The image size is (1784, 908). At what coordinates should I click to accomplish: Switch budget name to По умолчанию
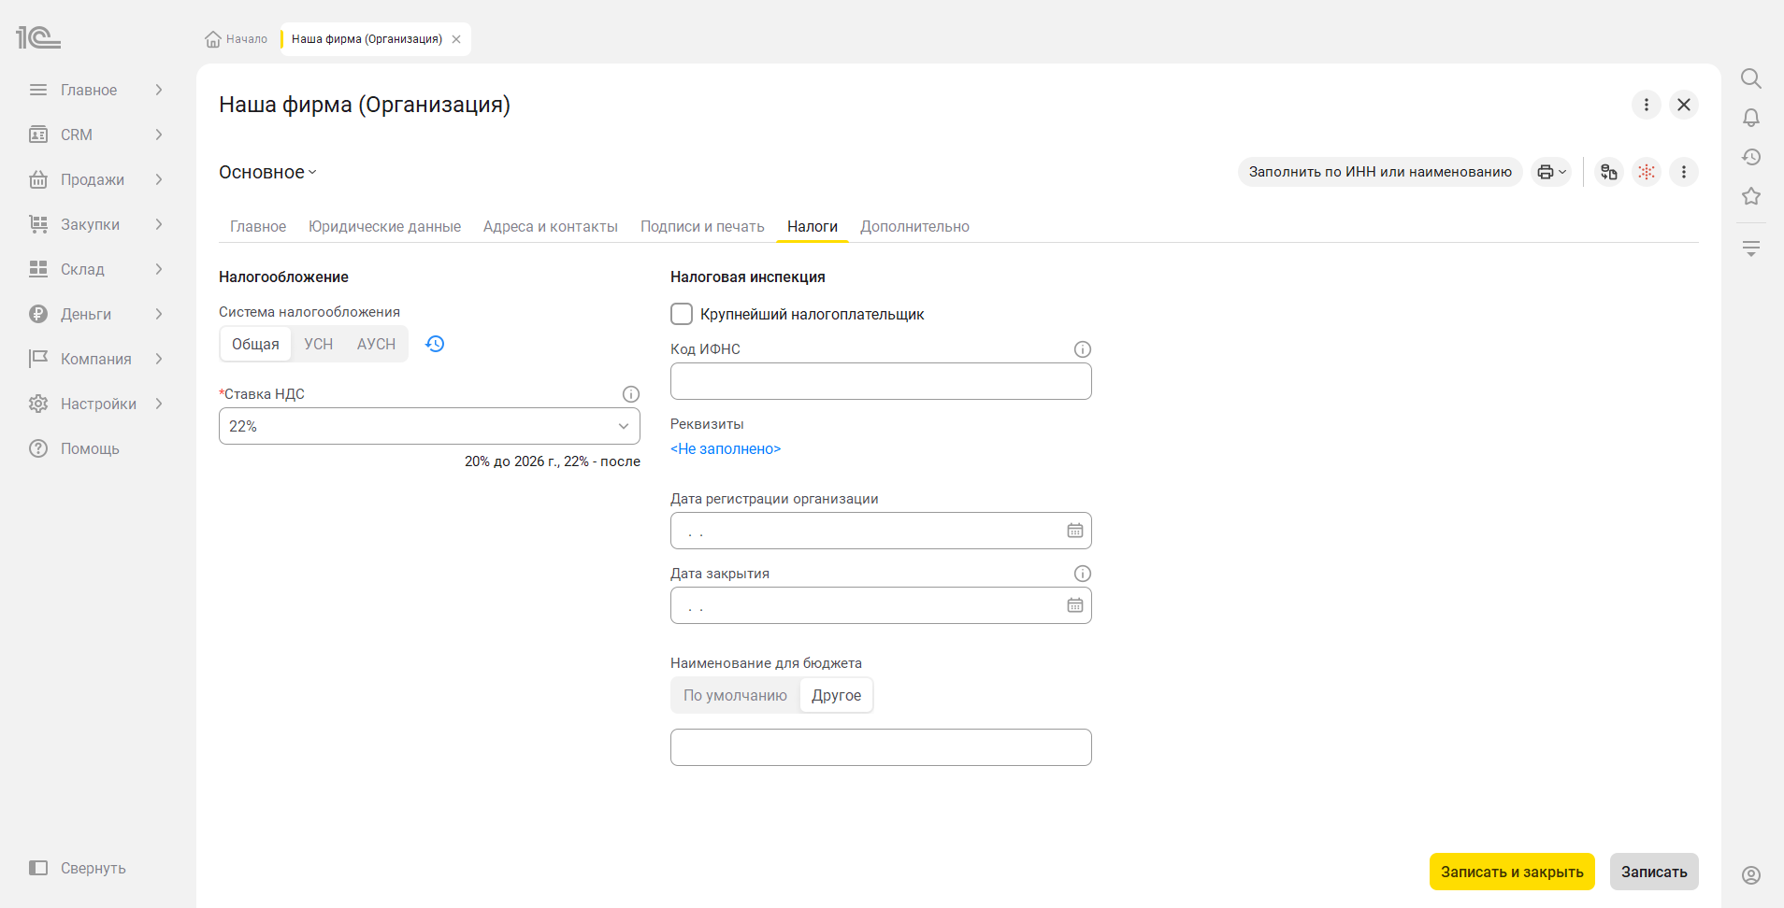pos(735,695)
